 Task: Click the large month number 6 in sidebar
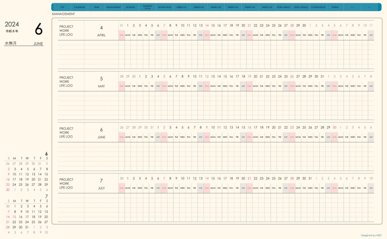click(x=39, y=29)
